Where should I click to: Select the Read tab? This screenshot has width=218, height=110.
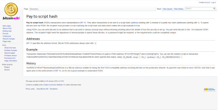tap(159, 9)
